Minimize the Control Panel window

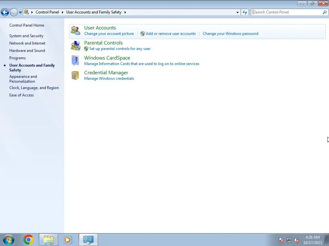tap(302, 3)
